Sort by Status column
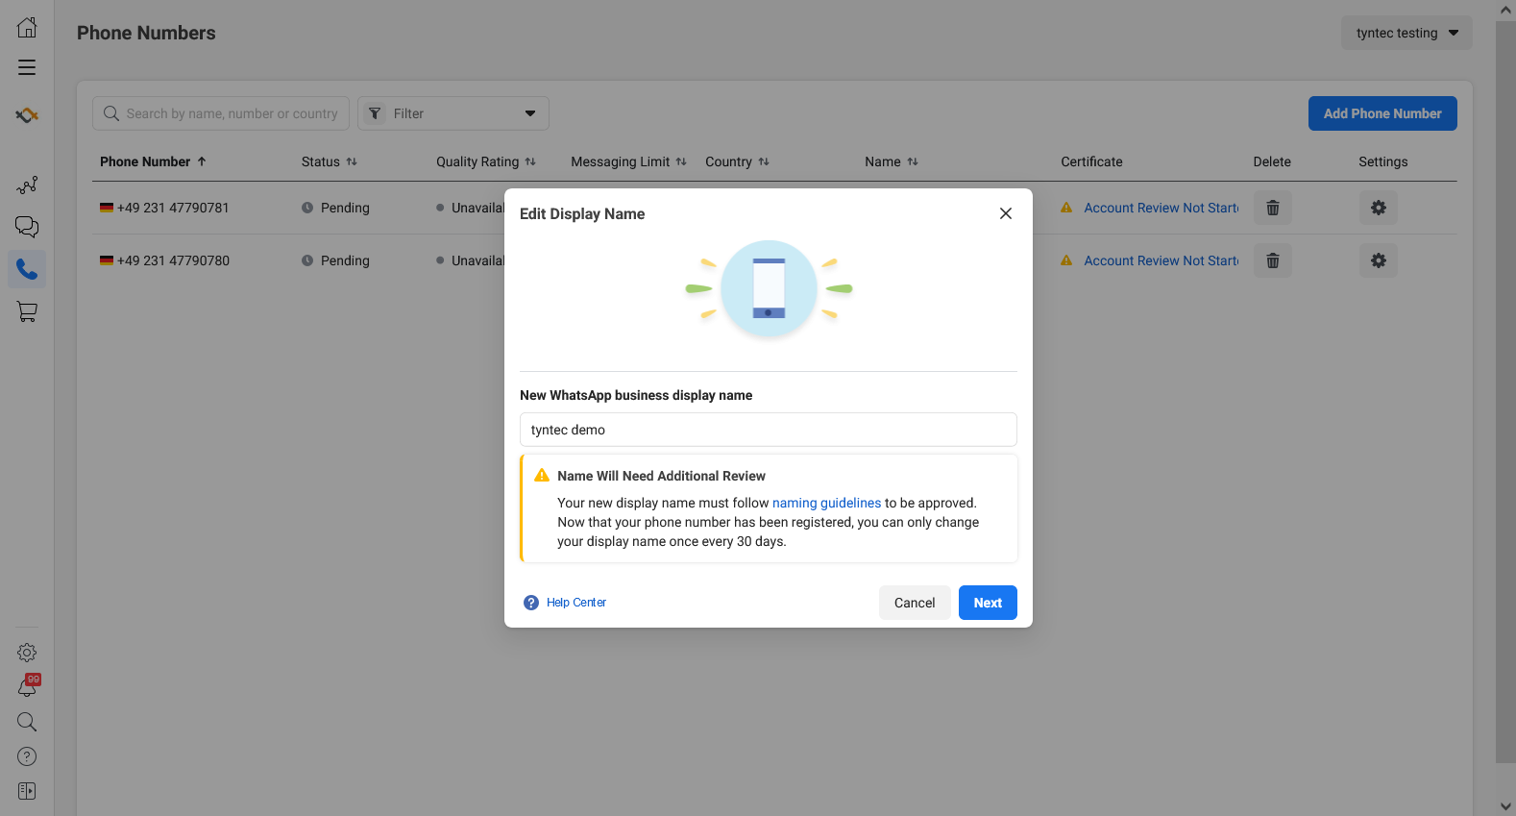The width and height of the screenshot is (1516, 816). 330,161
